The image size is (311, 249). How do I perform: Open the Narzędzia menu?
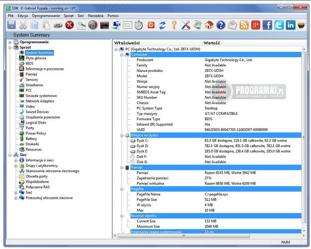[x=96, y=16]
